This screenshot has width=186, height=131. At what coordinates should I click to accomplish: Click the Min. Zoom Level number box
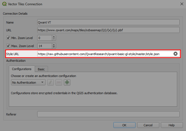pyautogui.click(x=45, y=38)
